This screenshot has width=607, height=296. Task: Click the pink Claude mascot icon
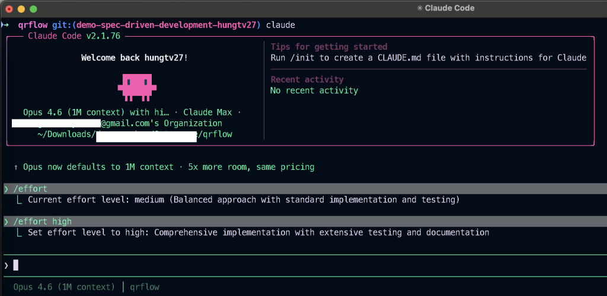pyautogui.click(x=136, y=86)
